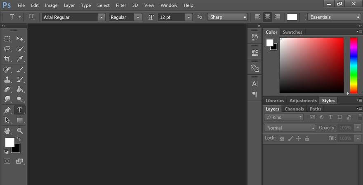Reset default foreground and background colors
Screen dimensions: 363x185
point(7,152)
